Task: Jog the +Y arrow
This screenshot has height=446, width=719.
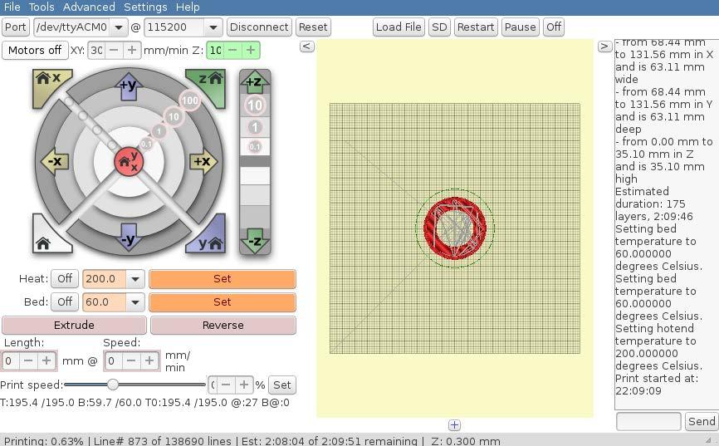Action: pyautogui.click(x=129, y=86)
